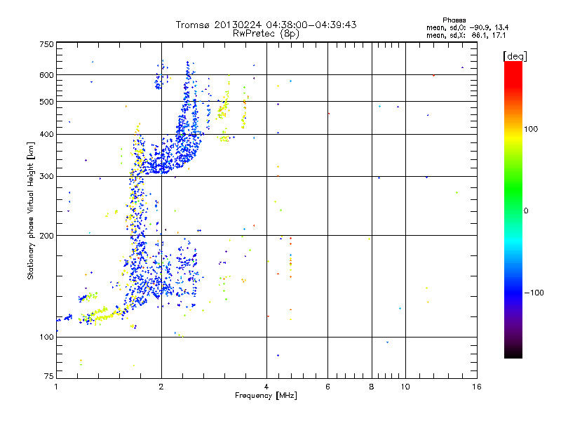Click the 'Frequency [MHz]' axis label
Image resolution: width=561 pixels, height=421 pixels.
tap(266, 396)
